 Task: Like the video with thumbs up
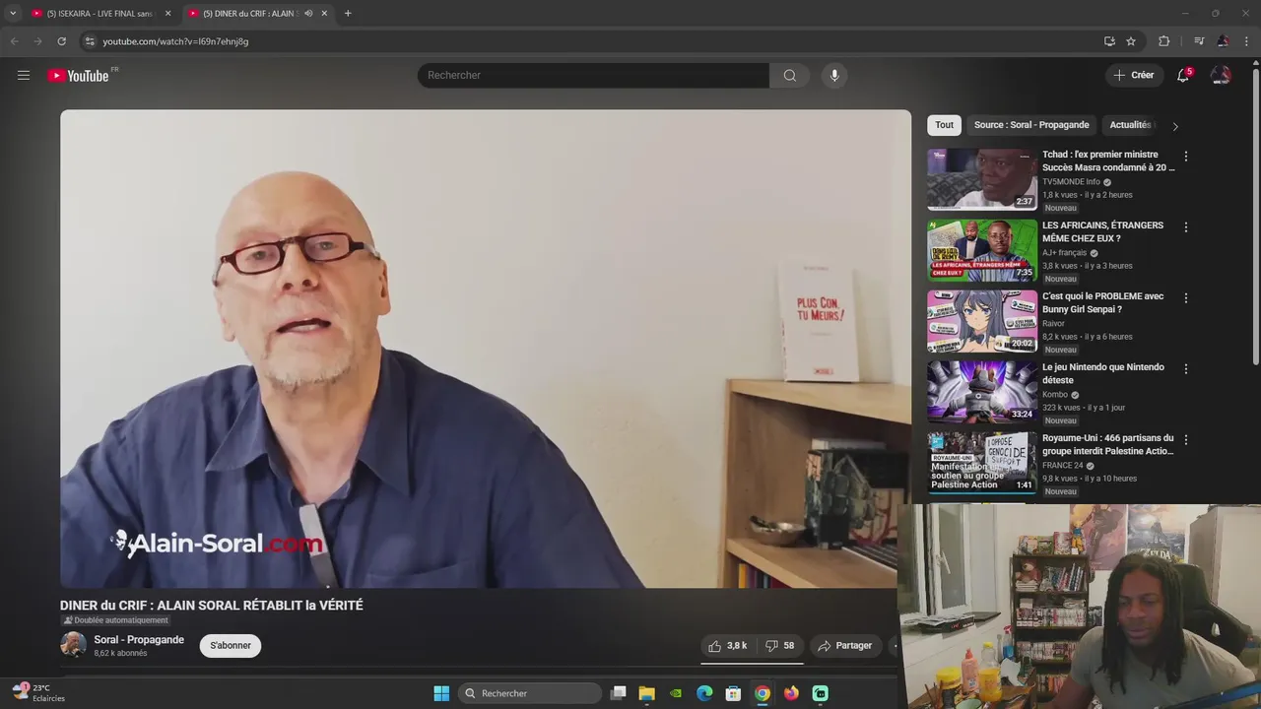coord(727,646)
